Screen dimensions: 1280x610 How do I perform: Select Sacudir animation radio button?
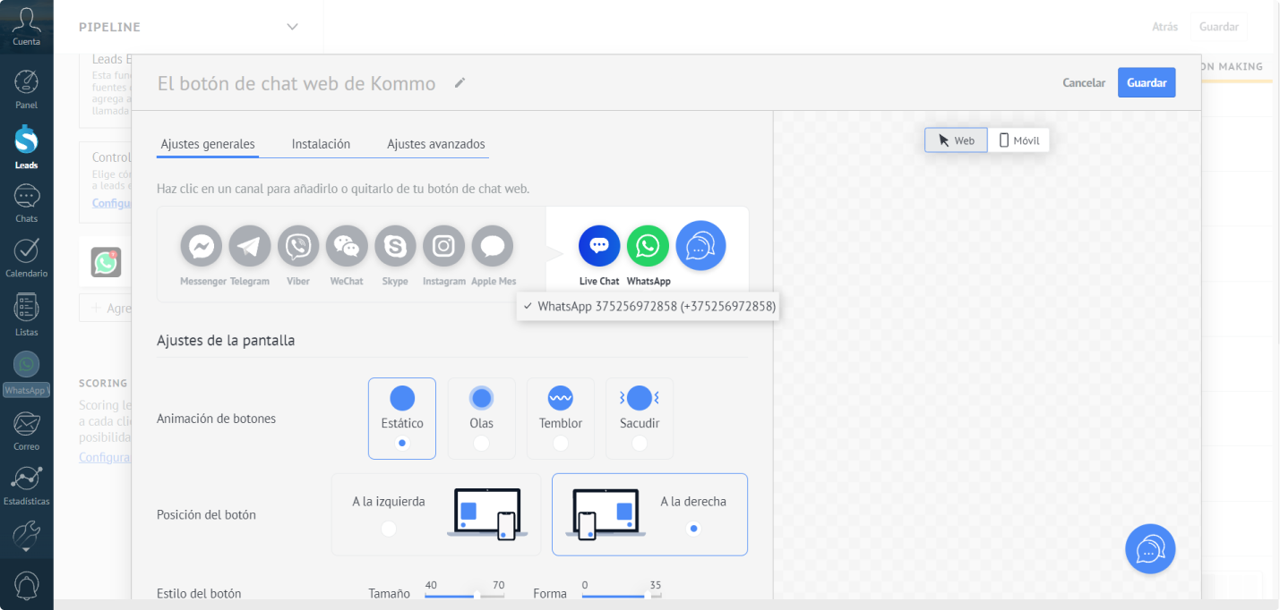639,443
